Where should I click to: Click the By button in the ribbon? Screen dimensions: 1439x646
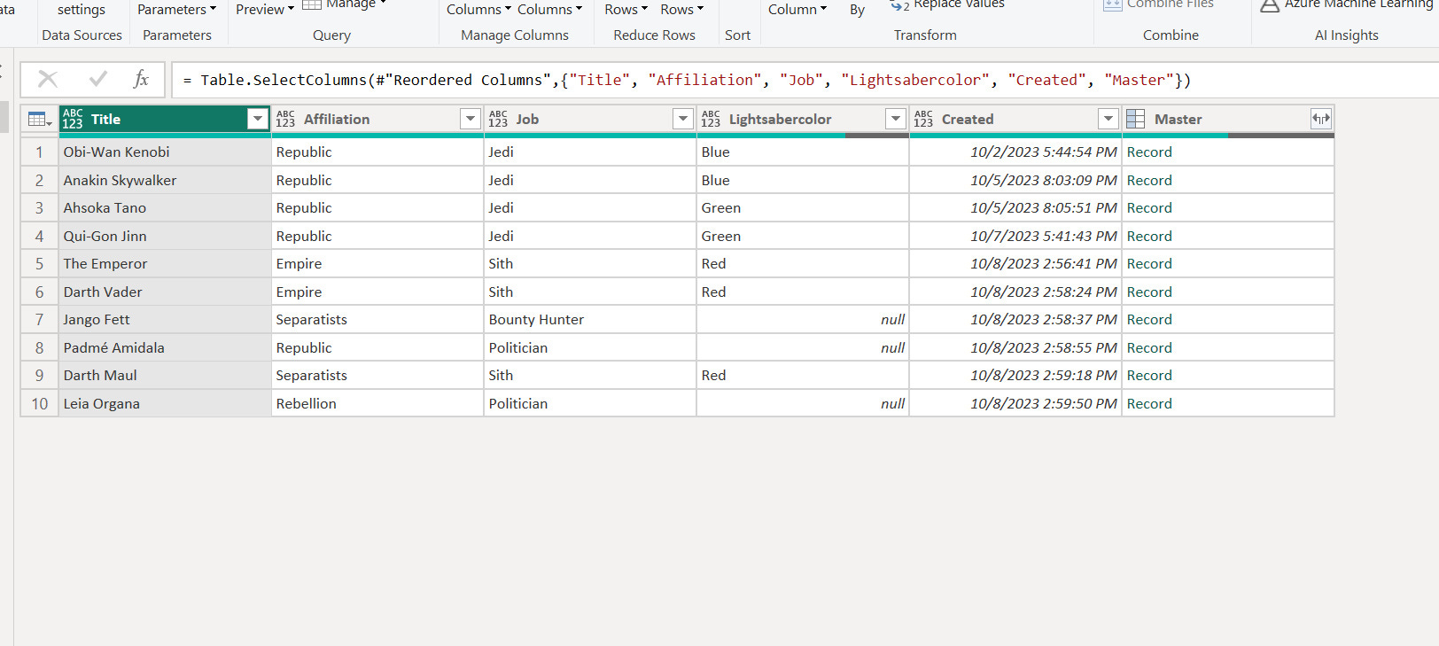[x=857, y=10]
